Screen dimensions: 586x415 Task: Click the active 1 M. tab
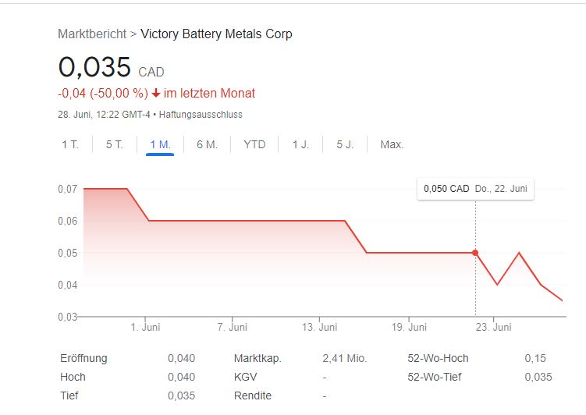pyautogui.click(x=160, y=144)
